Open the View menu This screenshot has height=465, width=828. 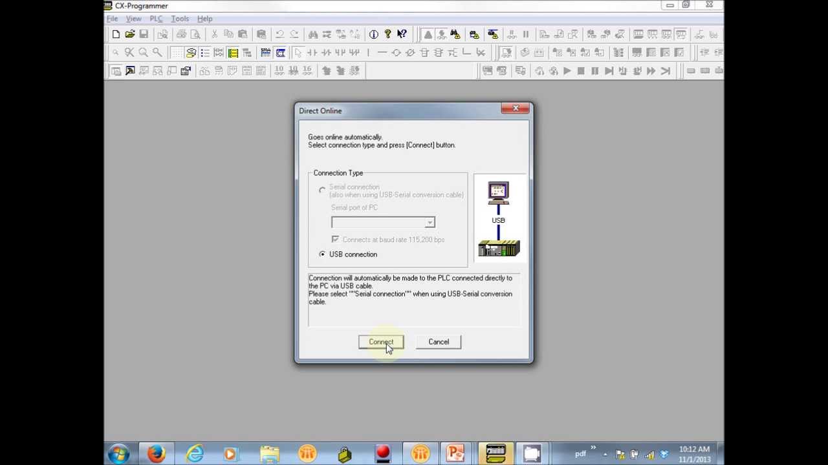tap(133, 19)
